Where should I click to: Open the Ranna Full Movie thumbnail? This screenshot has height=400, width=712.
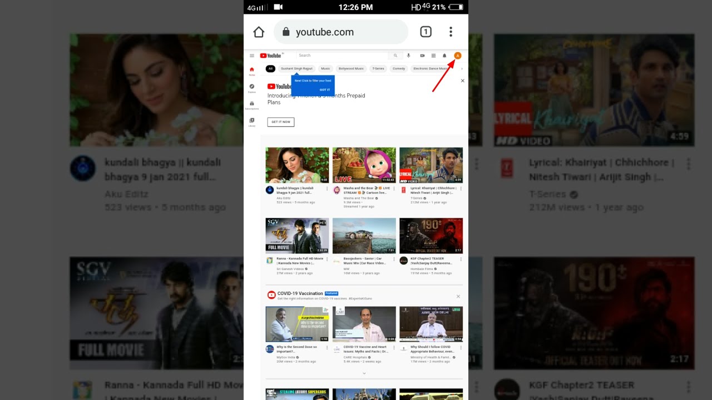coord(297,236)
